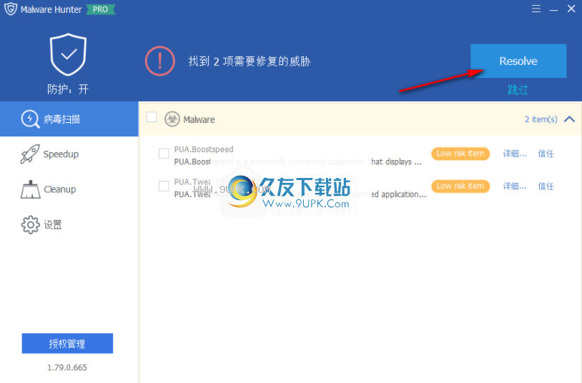This screenshot has width=582, height=383.
Task: Click the 2 item(s) count label
Action: pyautogui.click(x=541, y=119)
